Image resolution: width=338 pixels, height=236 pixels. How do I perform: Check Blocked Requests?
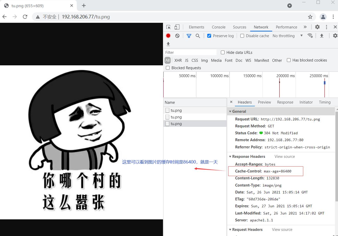[x=168, y=68]
